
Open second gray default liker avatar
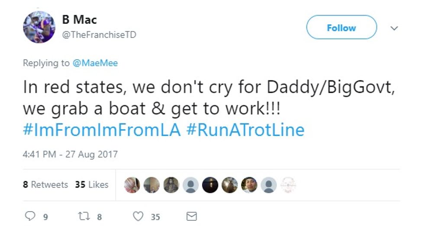click(x=269, y=185)
